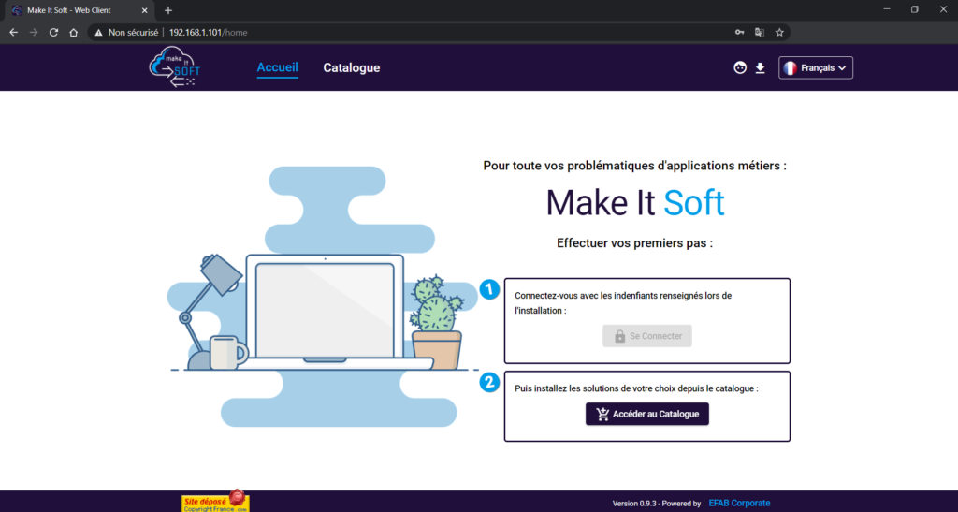Close the Make It Soft tab

(x=145, y=10)
